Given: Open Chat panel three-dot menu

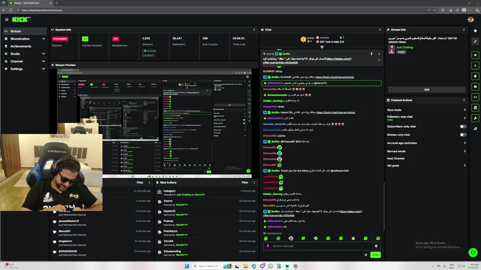Looking at the screenshot, I should point(380,30).
